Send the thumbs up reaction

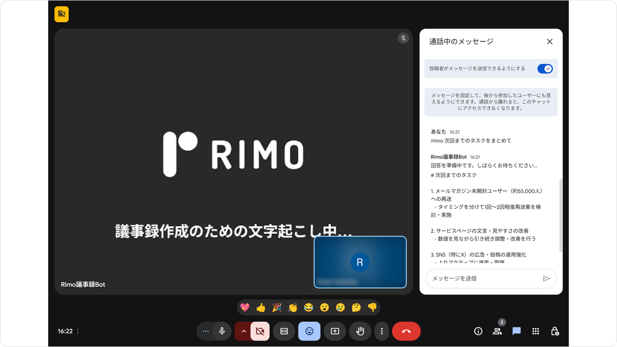coord(261,307)
